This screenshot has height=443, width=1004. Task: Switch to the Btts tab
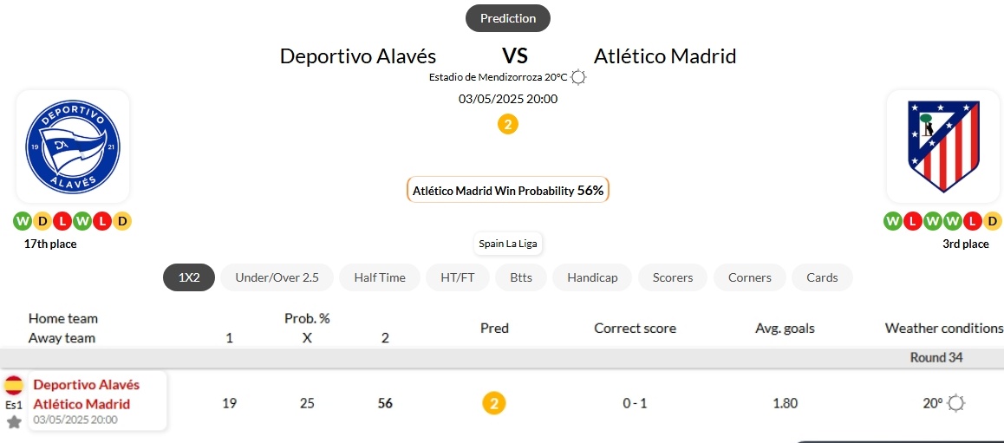click(521, 277)
